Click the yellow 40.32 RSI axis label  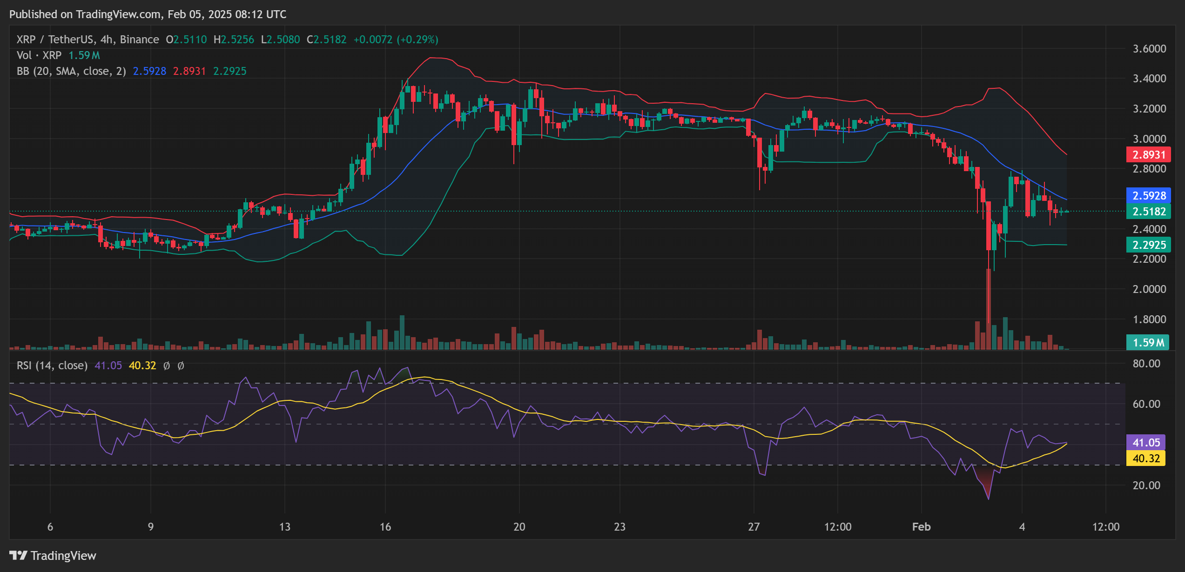pyautogui.click(x=1145, y=459)
